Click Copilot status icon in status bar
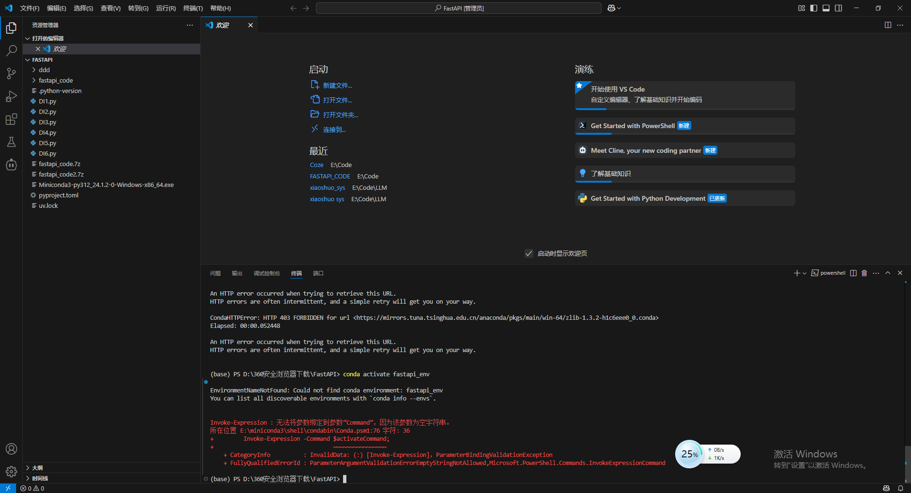The image size is (911, 493). [886, 488]
